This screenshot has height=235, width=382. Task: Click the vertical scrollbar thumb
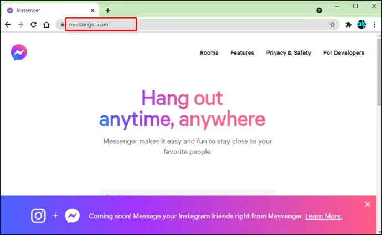point(379,72)
